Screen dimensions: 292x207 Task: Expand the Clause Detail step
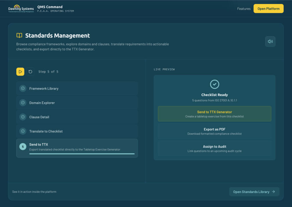(x=77, y=117)
